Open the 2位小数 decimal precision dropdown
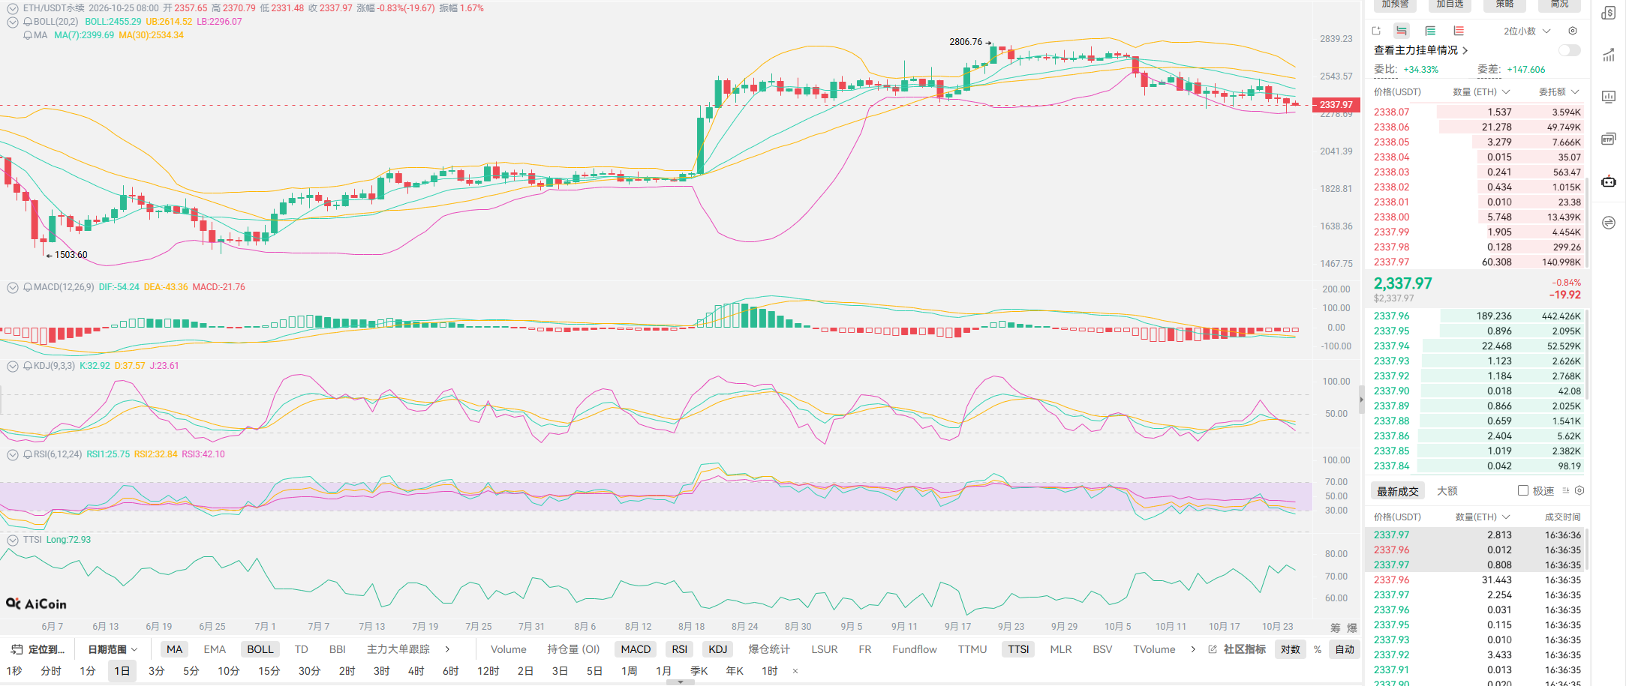This screenshot has height=686, width=1626. [1526, 31]
